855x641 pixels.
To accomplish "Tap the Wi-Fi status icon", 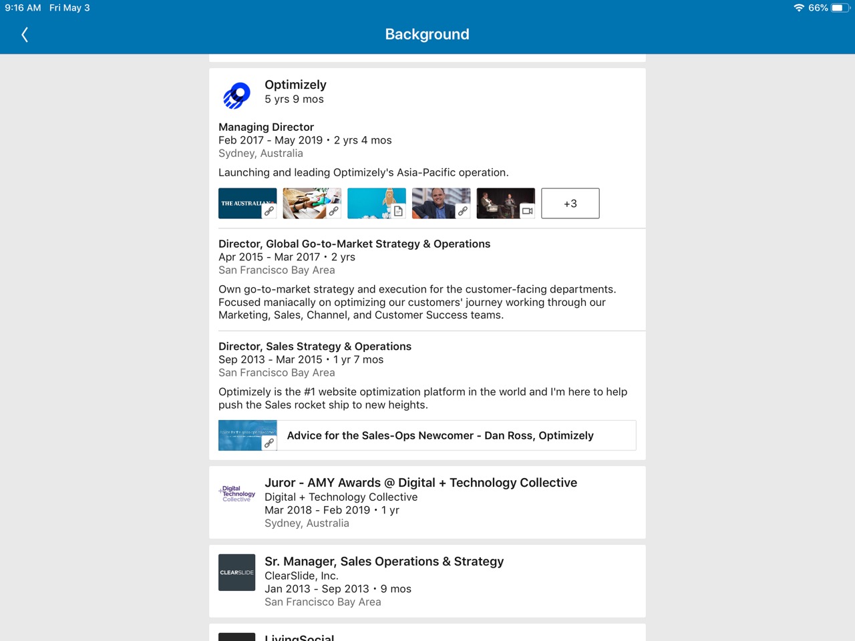I will 799,8.
